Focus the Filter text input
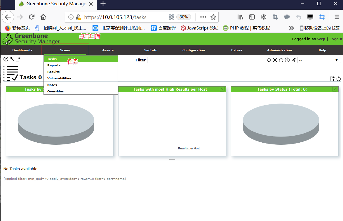Screen dimensions: 343x221 [206, 60]
